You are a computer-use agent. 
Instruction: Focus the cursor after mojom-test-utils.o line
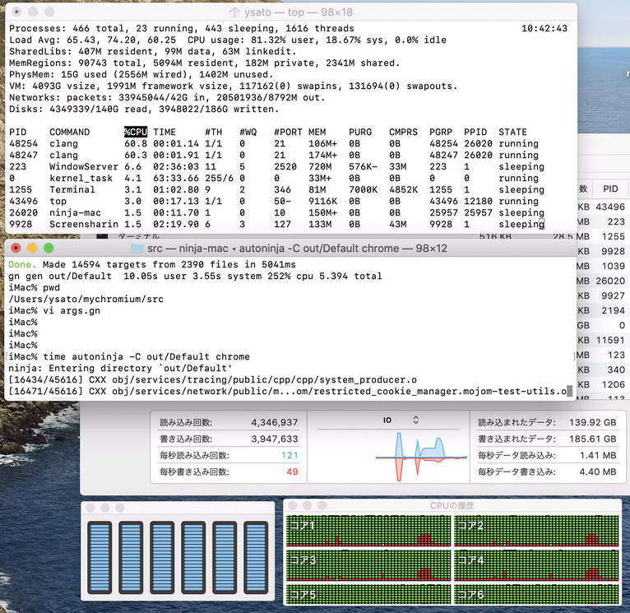point(569,391)
